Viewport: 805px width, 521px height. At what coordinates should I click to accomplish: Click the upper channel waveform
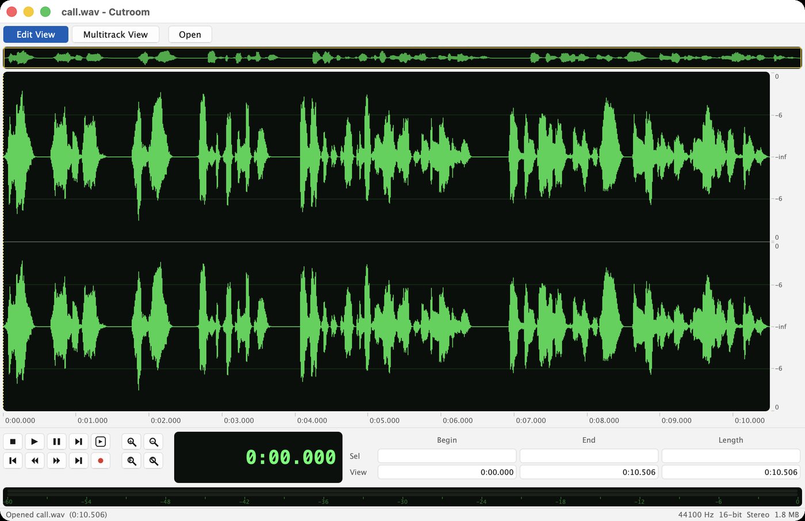pyautogui.click(x=386, y=156)
